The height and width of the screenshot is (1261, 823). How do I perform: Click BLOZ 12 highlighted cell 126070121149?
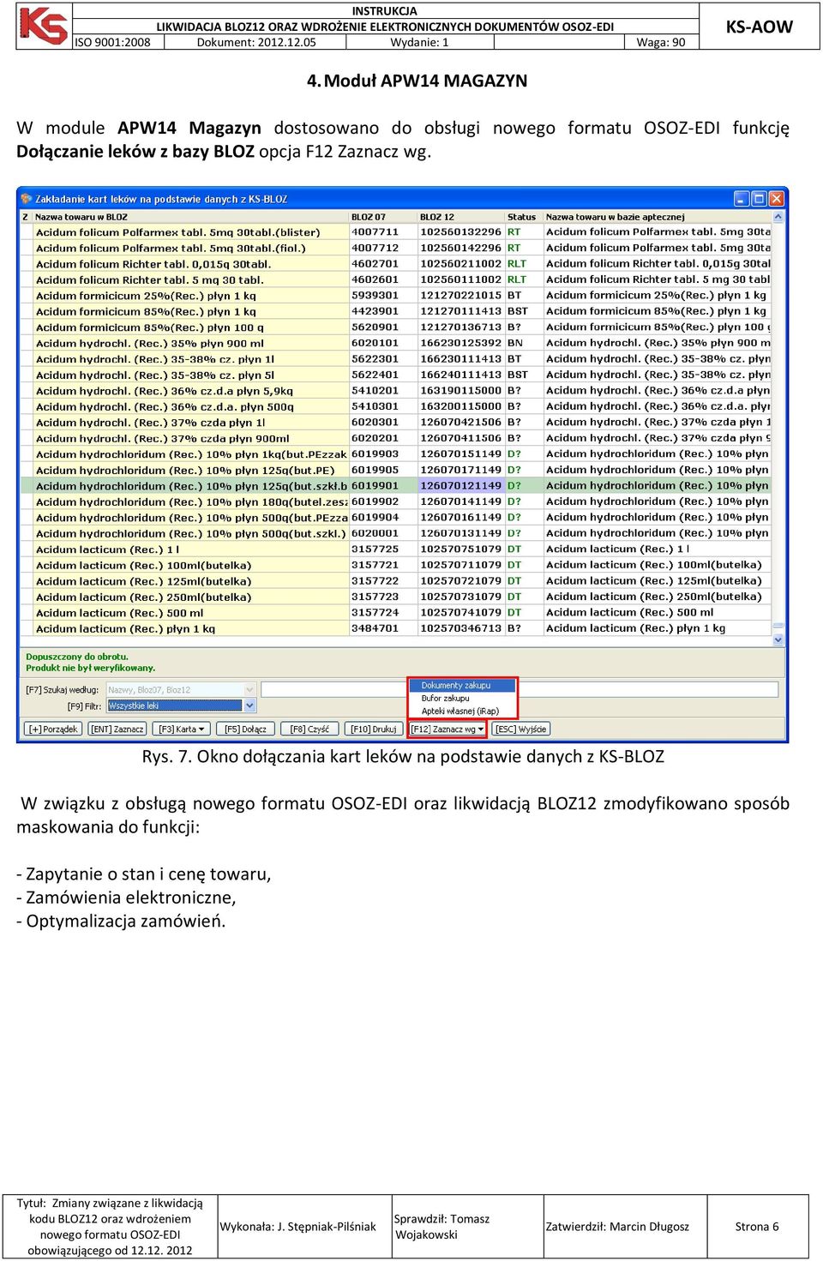tap(460, 486)
